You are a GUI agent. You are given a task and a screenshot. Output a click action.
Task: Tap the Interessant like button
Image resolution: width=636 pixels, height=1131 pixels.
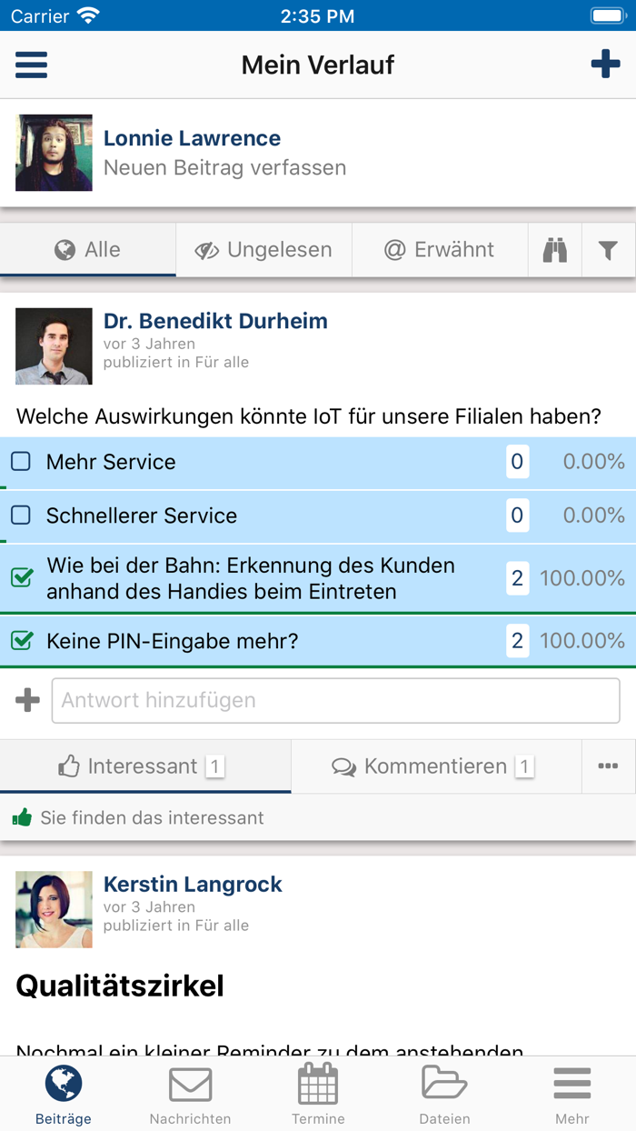tap(144, 766)
